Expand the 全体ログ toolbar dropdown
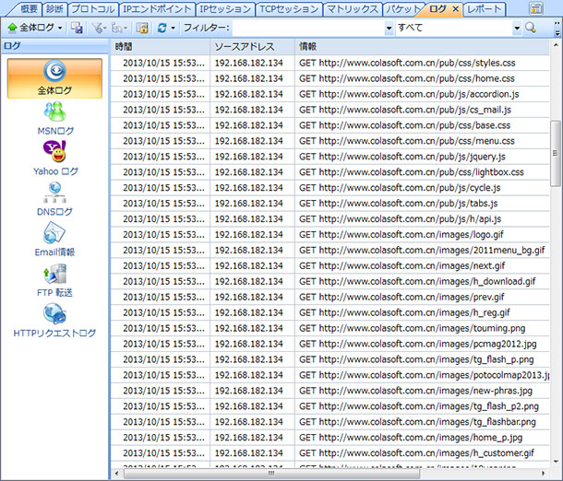 click(x=61, y=28)
